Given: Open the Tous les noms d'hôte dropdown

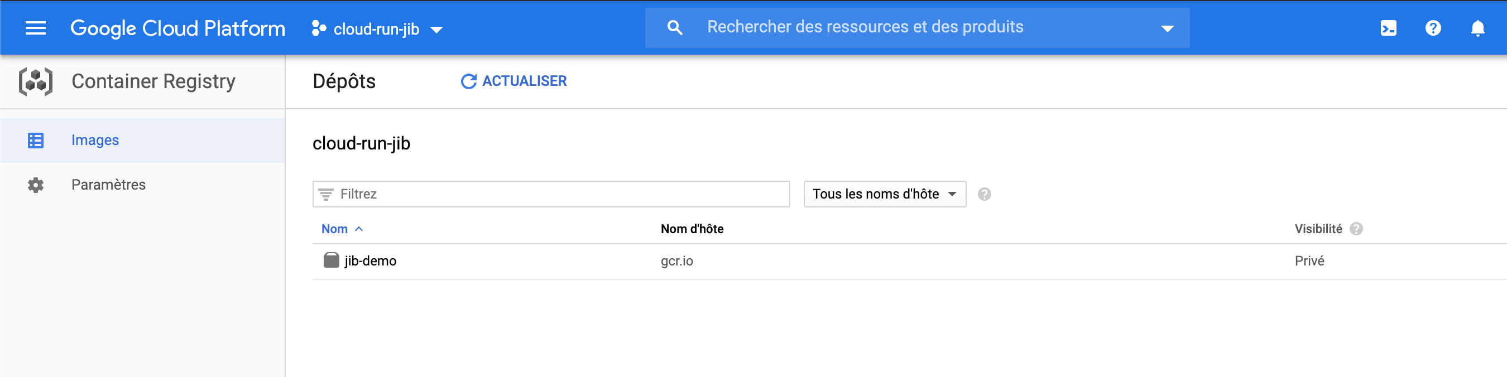Looking at the screenshot, I should click(885, 194).
